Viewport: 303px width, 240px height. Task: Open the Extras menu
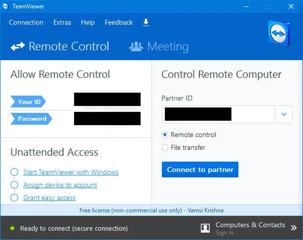pyautogui.click(x=62, y=22)
